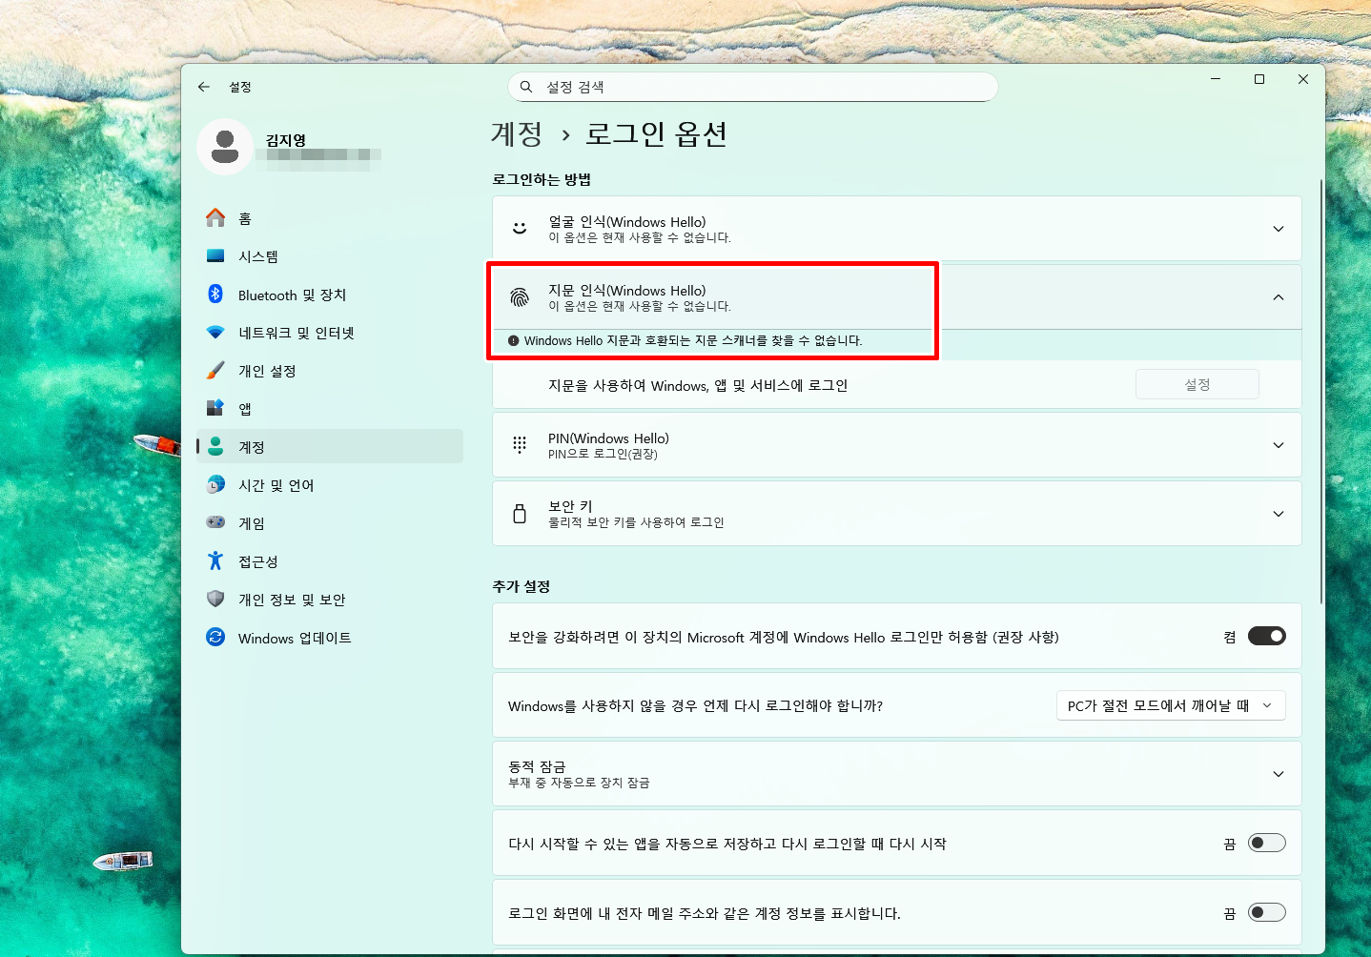Image resolution: width=1371 pixels, height=957 pixels.
Task: Click the 시스템 monitor icon
Action: (x=216, y=256)
